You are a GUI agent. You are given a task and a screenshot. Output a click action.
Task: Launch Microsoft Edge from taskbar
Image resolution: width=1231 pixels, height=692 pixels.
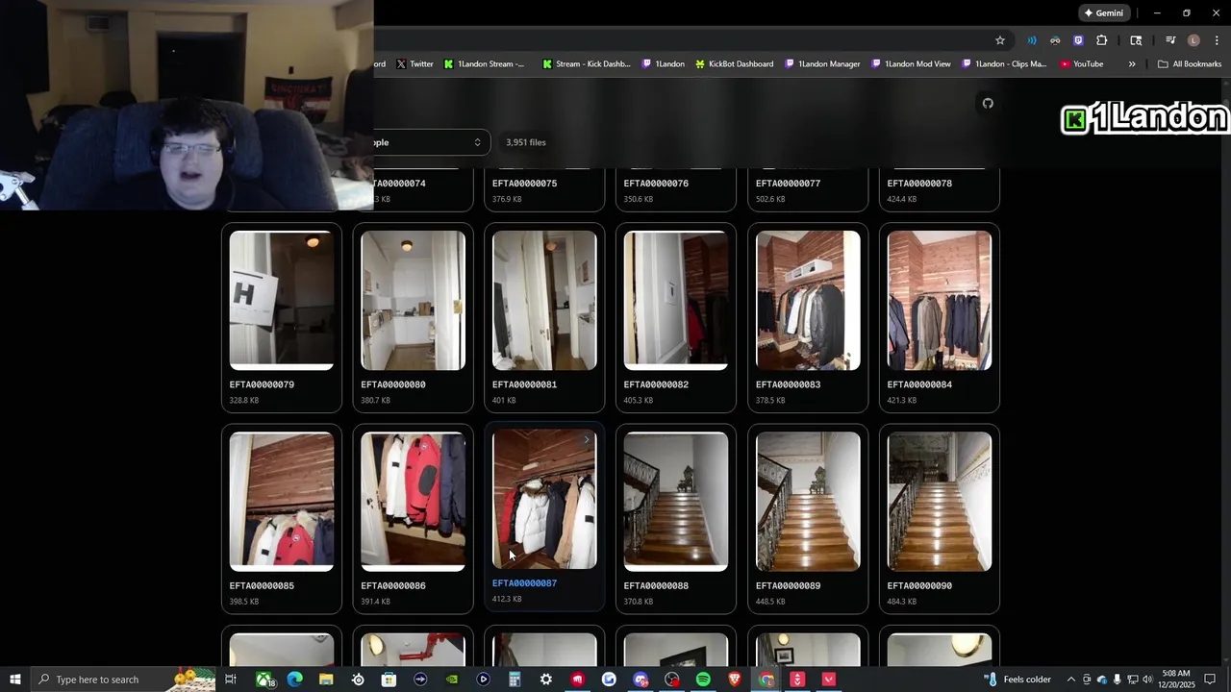coord(295,680)
